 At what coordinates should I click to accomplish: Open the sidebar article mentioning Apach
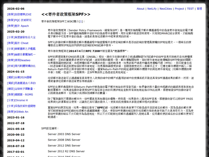tap(18, 26)
